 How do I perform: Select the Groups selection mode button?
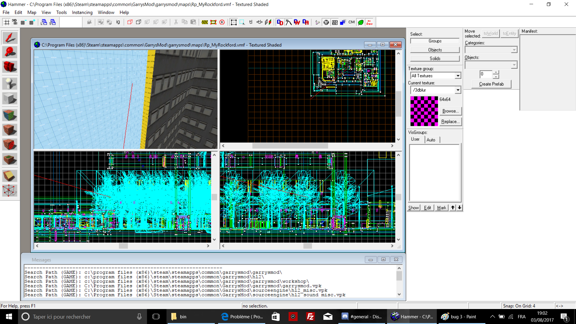pyautogui.click(x=435, y=41)
